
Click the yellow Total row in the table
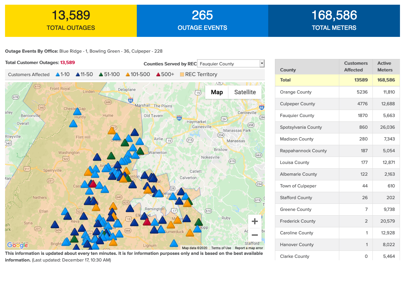click(337, 80)
